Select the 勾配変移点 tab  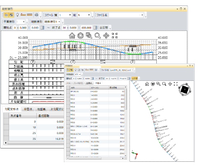pos(12,109)
